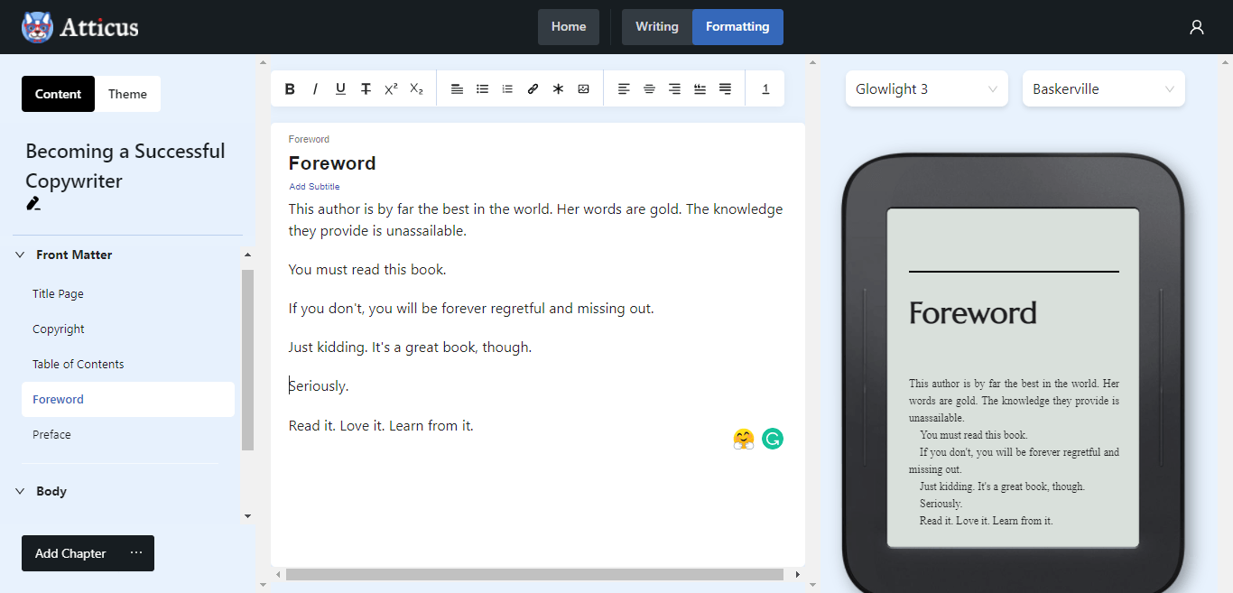The height and width of the screenshot is (593, 1233).
Task: Click the Atticus dog logo
Action: pos(37,27)
